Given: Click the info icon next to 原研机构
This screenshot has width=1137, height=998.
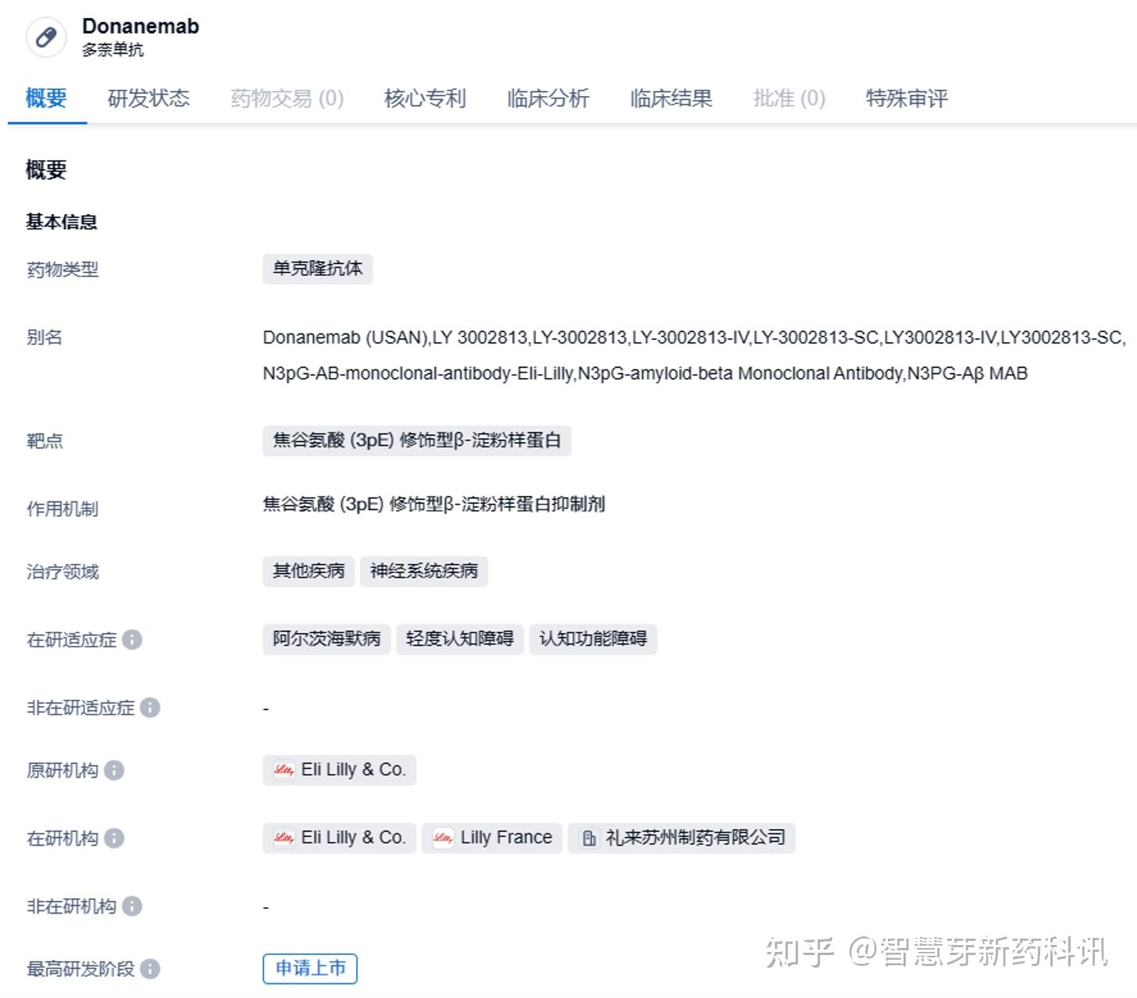Looking at the screenshot, I should point(114,771).
